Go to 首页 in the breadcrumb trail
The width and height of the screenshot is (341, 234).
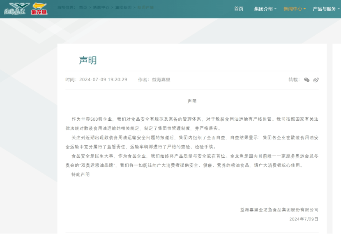pyautogui.click(x=83, y=7)
